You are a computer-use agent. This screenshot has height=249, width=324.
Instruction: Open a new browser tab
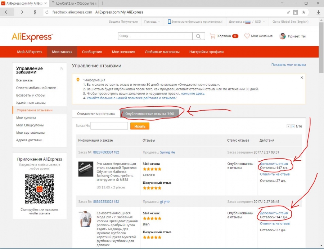(x=103, y=3)
